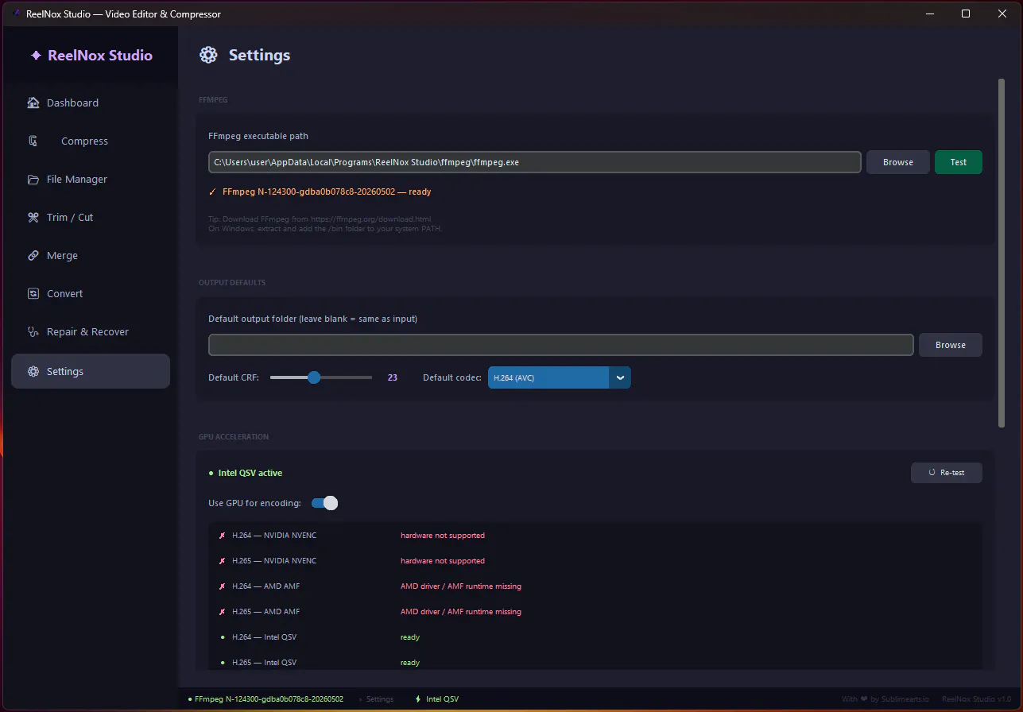The image size is (1023, 712).
Task: Open the Default codec dropdown showing H.264 (AVC)
Action: tap(559, 377)
